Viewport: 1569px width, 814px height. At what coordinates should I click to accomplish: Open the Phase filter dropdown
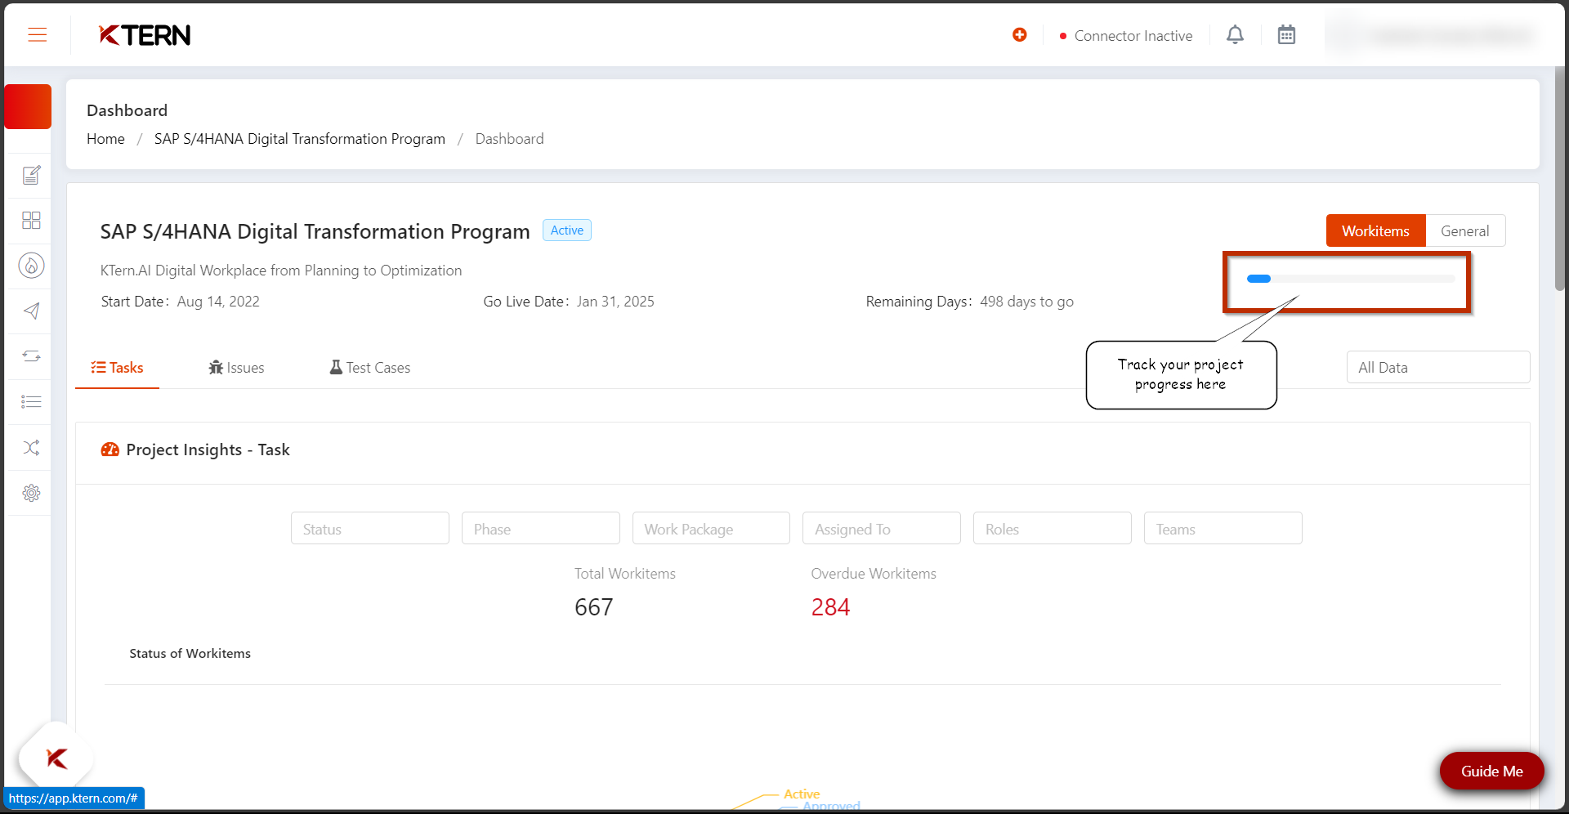[540, 529]
